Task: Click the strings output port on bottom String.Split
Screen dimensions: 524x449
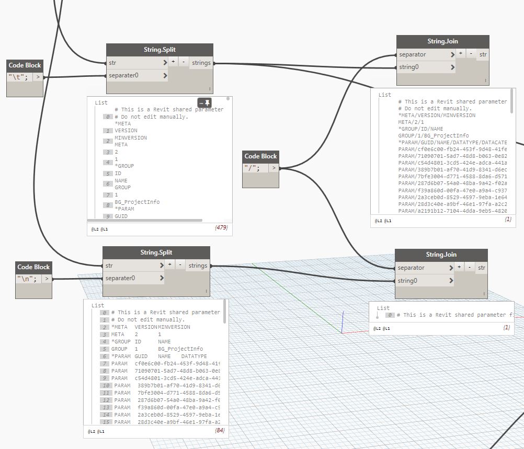Action: click(x=198, y=266)
